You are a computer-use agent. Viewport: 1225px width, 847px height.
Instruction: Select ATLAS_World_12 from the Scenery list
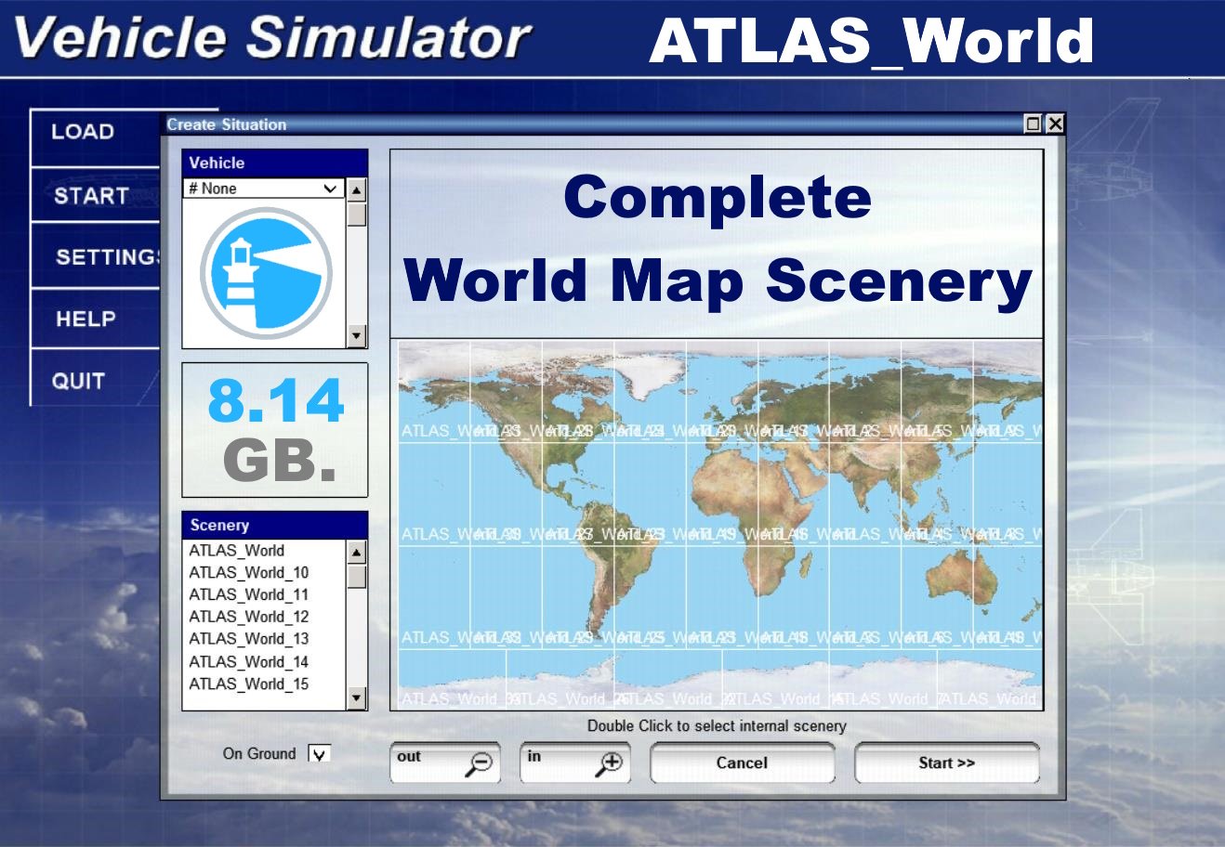[x=247, y=616]
